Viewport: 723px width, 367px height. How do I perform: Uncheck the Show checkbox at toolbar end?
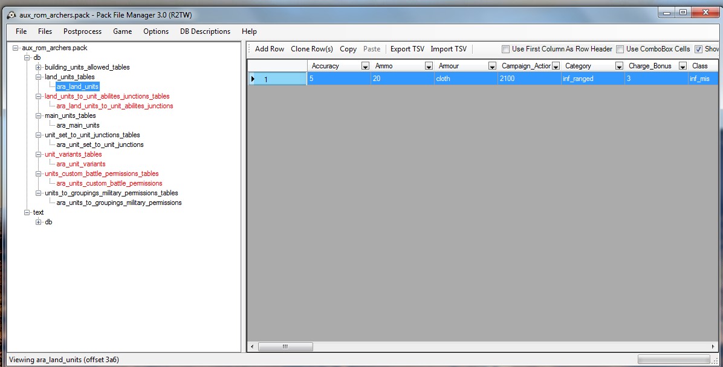click(x=699, y=49)
